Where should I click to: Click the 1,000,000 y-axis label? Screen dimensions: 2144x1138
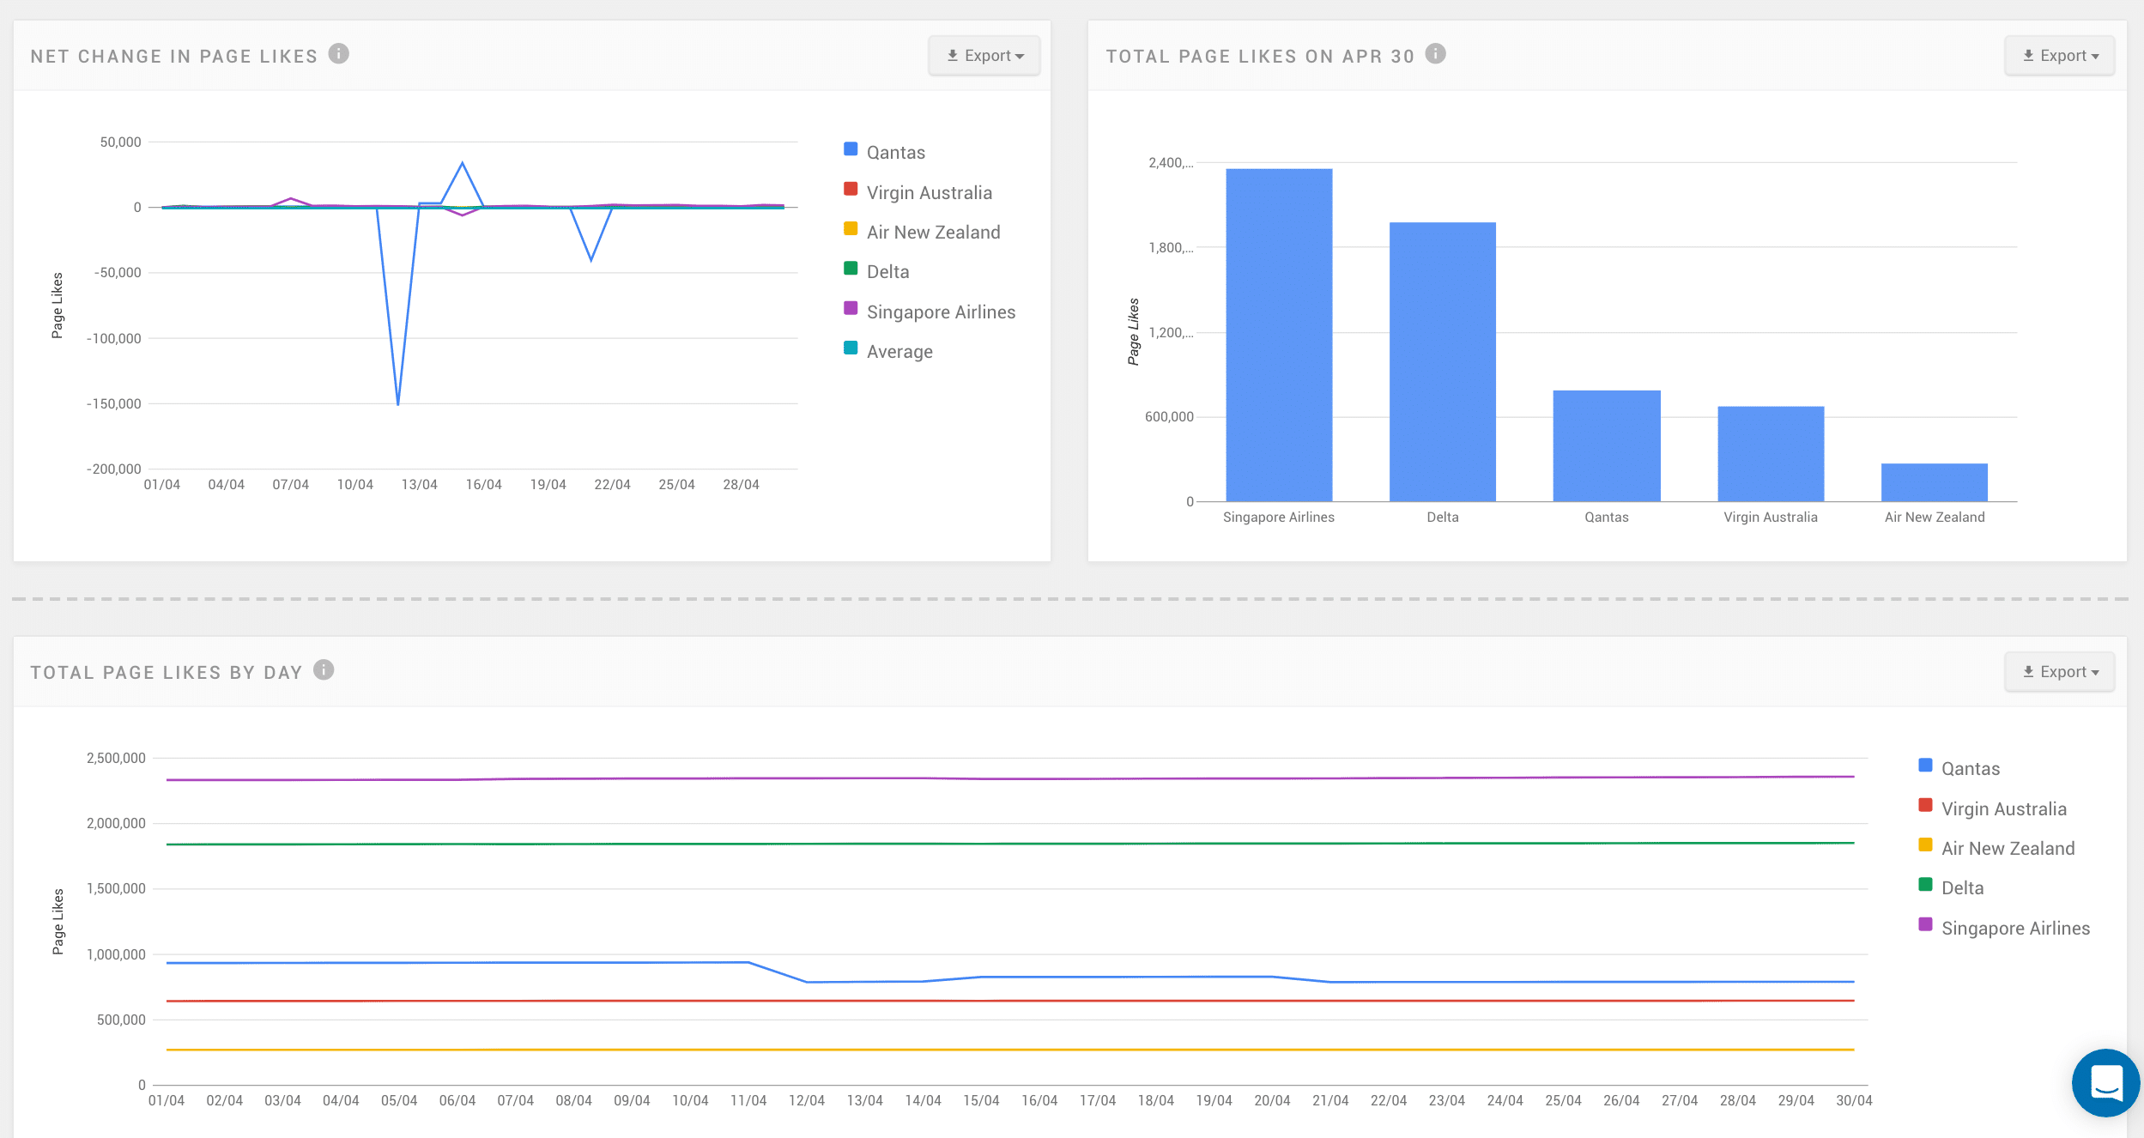point(116,954)
